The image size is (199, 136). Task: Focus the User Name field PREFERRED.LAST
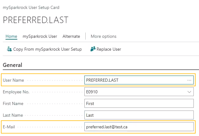coord(139,80)
